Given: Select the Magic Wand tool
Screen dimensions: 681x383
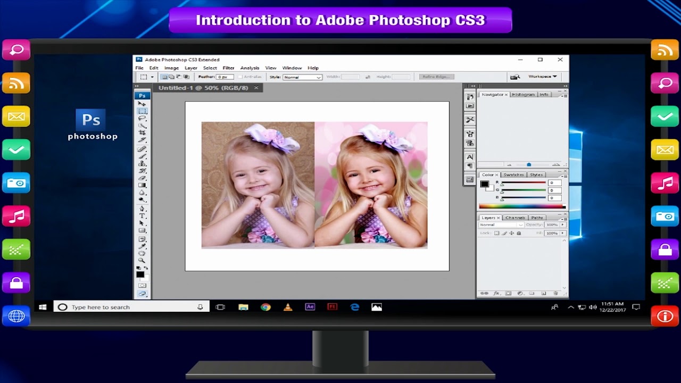Looking at the screenshot, I should [142, 126].
